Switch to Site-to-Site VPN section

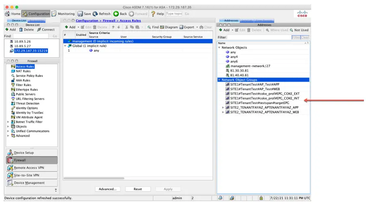[32, 175]
